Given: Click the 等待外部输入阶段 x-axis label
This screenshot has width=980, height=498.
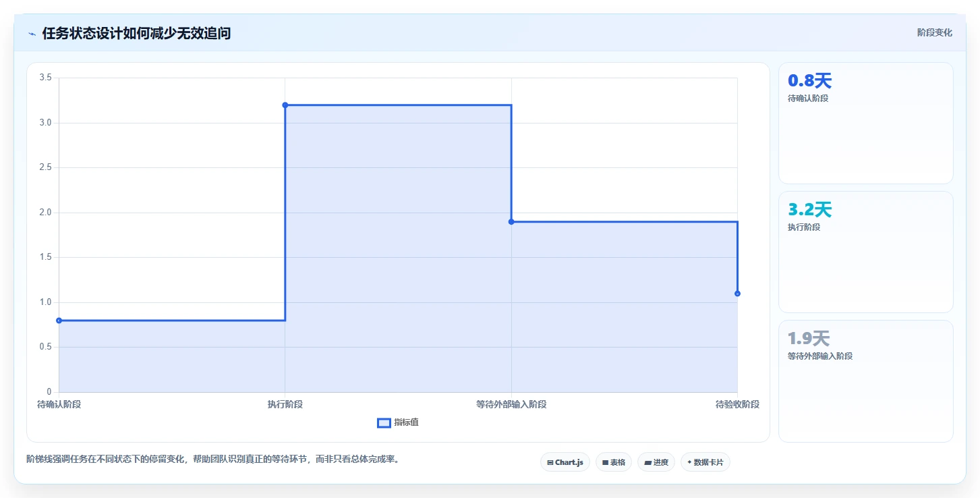Looking at the screenshot, I should point(511,405).
